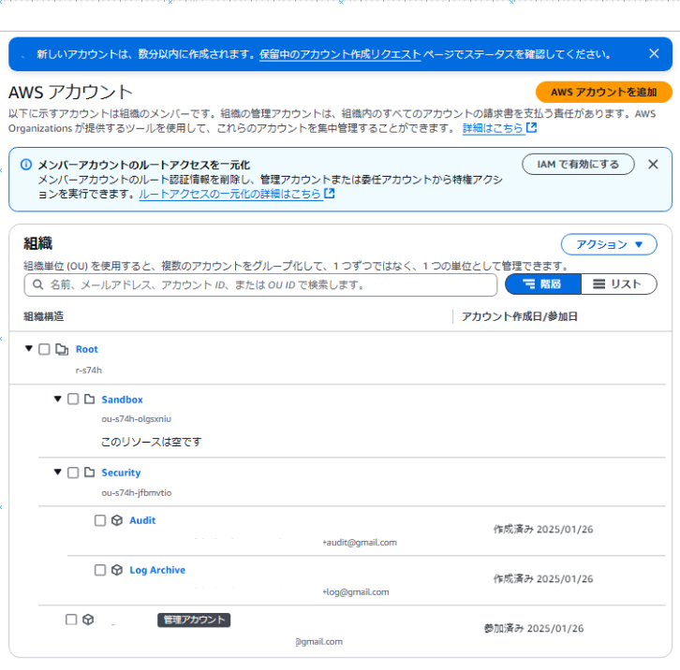Image resolution: width=680 pixels, height=670 pixels.
Task: Click the アカウント作成日/参加日 column header
Action: pos(520,317)
